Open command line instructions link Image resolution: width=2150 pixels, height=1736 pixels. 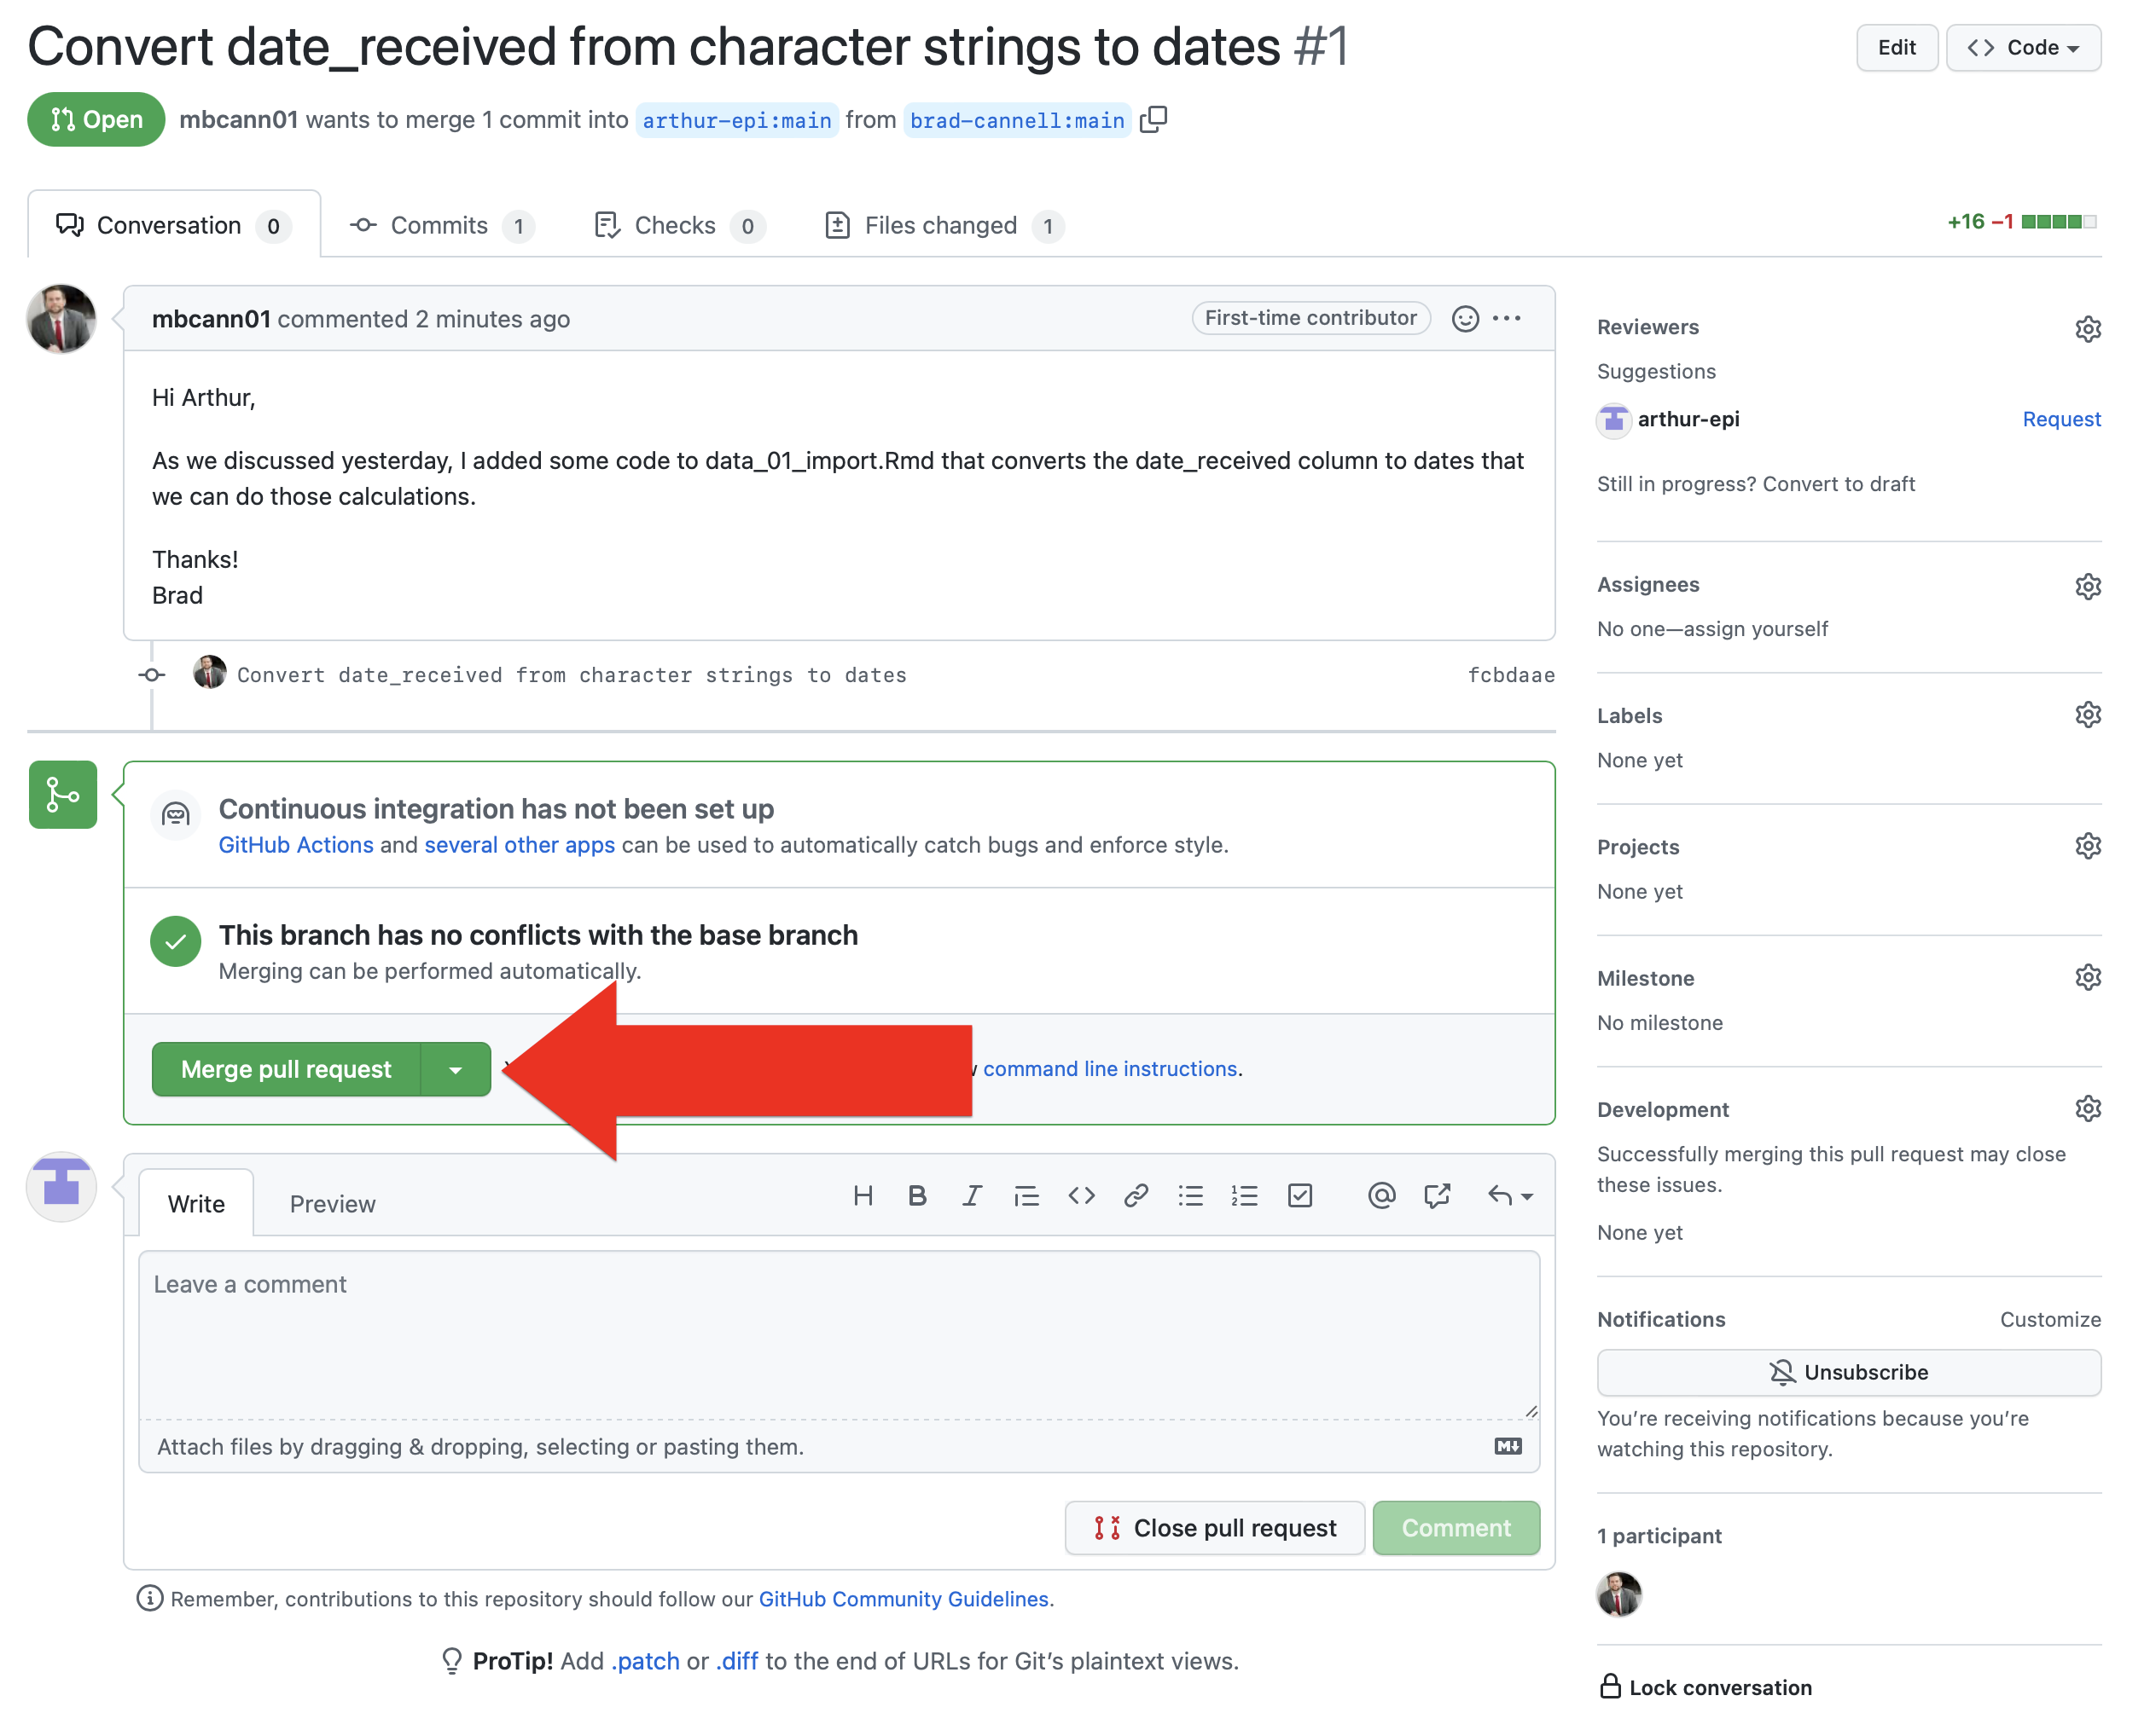click(1109, 1069)
